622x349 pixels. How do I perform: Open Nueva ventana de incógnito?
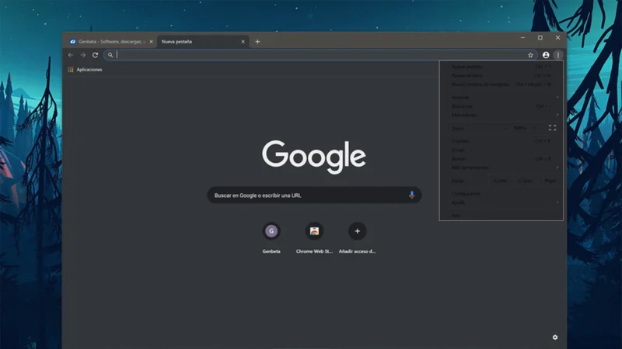501,85
